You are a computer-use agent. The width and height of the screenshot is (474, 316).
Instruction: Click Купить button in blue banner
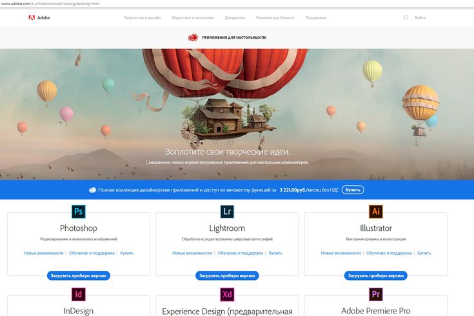point(353,190)
